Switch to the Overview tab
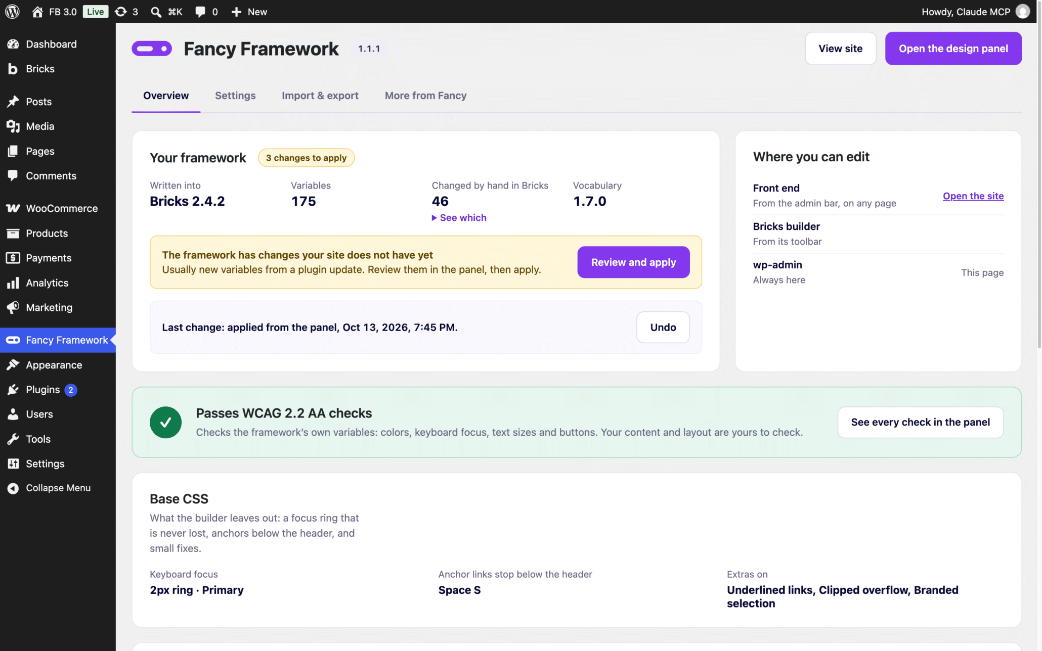This screenshot has height=651, width=1042. (166, 96)
